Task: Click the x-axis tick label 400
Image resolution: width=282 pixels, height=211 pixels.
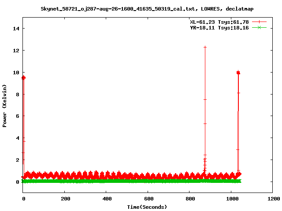Action: pos(107,199)
